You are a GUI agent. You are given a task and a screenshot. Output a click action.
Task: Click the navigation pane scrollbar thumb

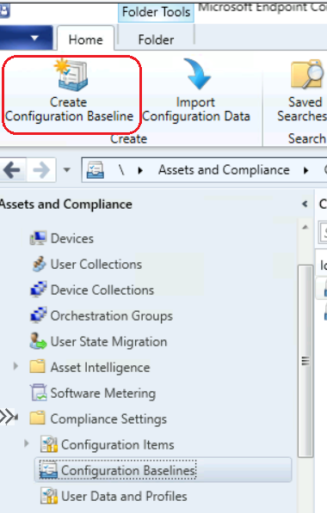click(305, 361)
